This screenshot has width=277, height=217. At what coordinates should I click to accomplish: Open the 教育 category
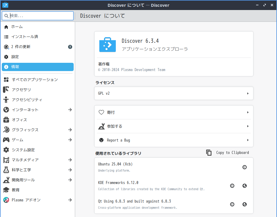click(x=38, y=190)
